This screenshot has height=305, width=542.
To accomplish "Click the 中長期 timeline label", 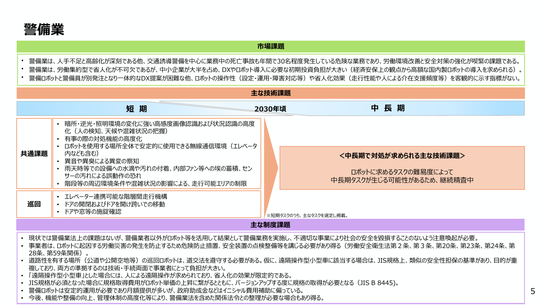I will click(388, 108).
